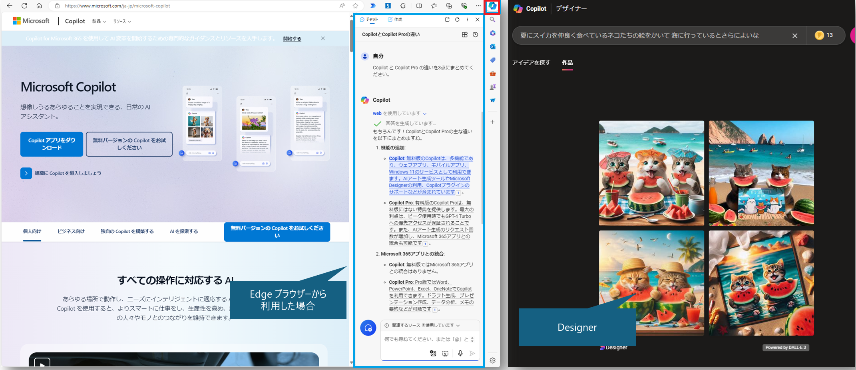Viewport: 856px width, 370px height.
Task: Send the Copilot message with arrow icon
Action: [x=472, y=353]
